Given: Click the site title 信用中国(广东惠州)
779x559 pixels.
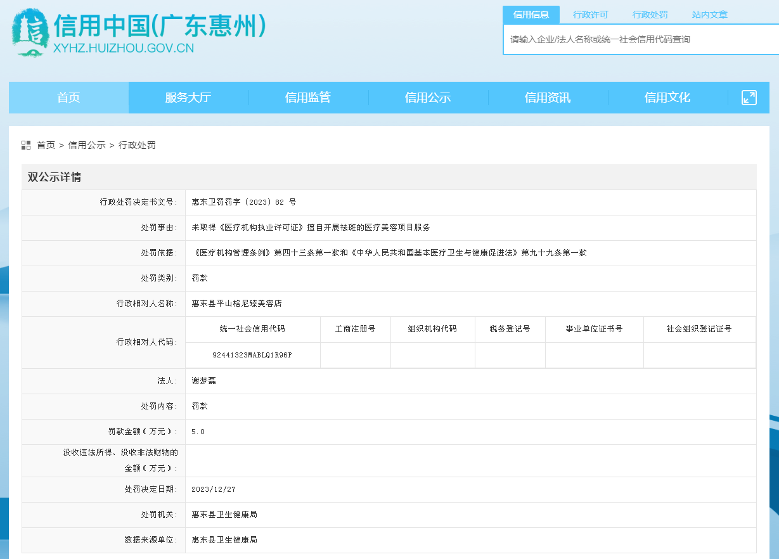Looking at the screenshot, I should click(x=160, y=27).
